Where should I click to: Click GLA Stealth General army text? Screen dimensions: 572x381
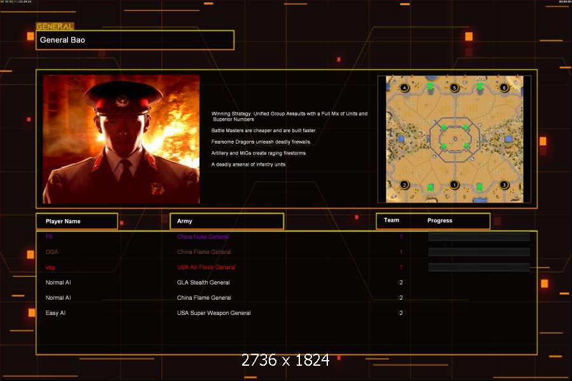click(203, 283)
